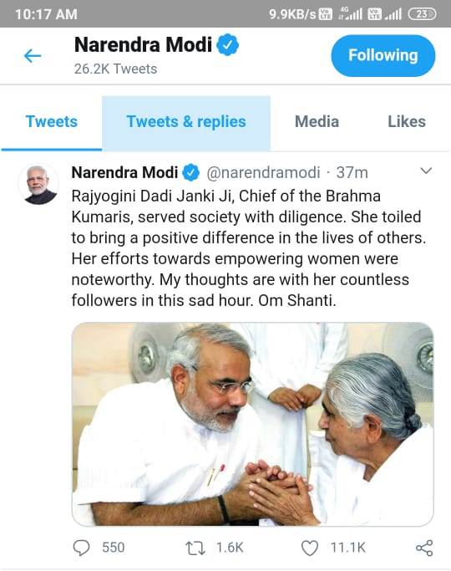451x571 pixels.
Task: Toggle the Following button
Action: click(383, 56)
